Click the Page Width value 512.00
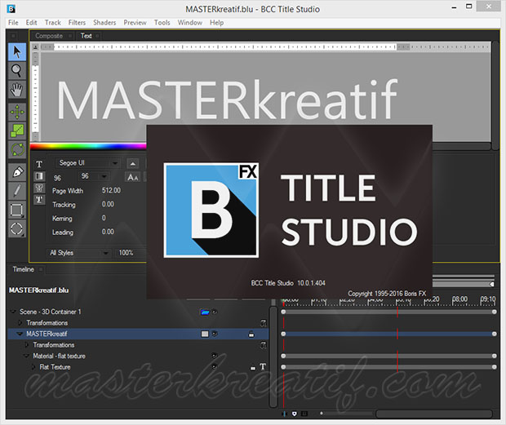Image resolution: width=506 pixels, height=425 pixels. (x=111, y=191)
